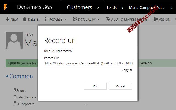Expand the chevron after Leads

pyautogui.click(x=122, y=8)
